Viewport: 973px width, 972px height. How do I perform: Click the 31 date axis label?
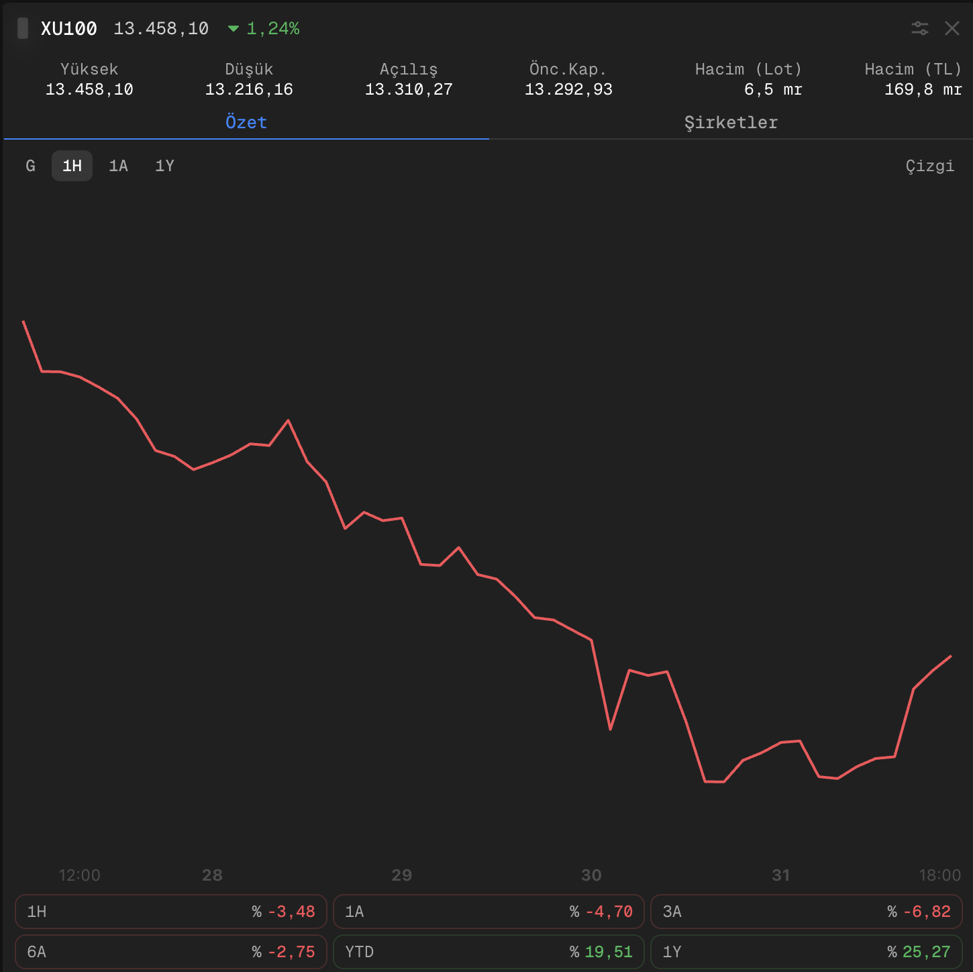[780, 875]
